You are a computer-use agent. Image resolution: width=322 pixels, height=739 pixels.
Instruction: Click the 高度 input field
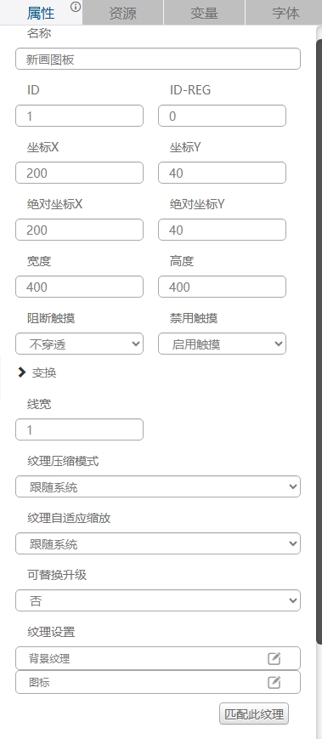[222, 287]
